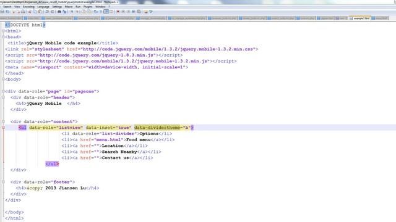This screenshot has height=222, width=396.
Task: Open the ? help menu
Action: pos(109,7)
